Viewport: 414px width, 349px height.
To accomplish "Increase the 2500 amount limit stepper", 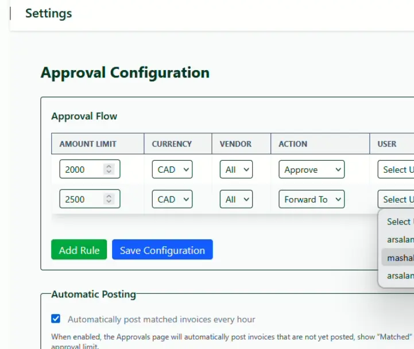I will 109,196.
